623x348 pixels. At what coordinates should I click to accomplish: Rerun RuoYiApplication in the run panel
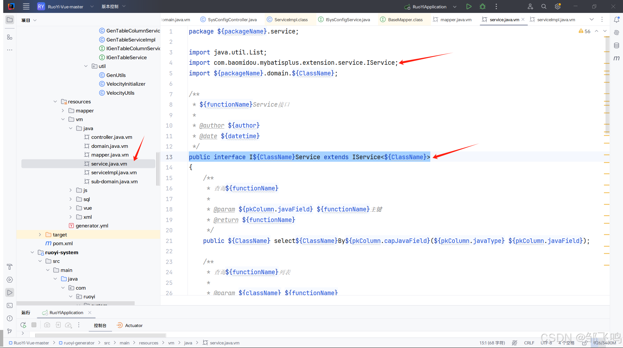23,325
